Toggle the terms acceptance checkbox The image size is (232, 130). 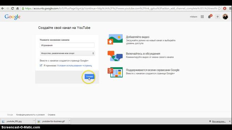pos(41,65)
